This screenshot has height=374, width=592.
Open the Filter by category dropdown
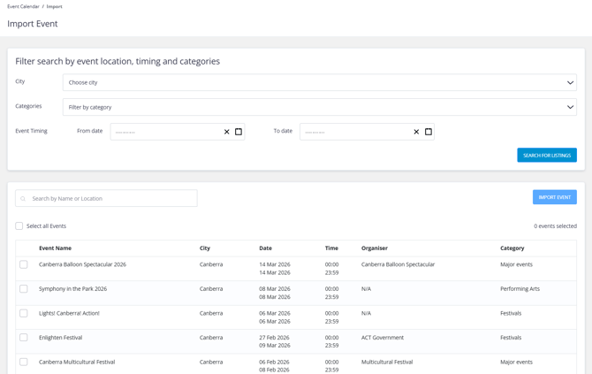pos(319,107)
